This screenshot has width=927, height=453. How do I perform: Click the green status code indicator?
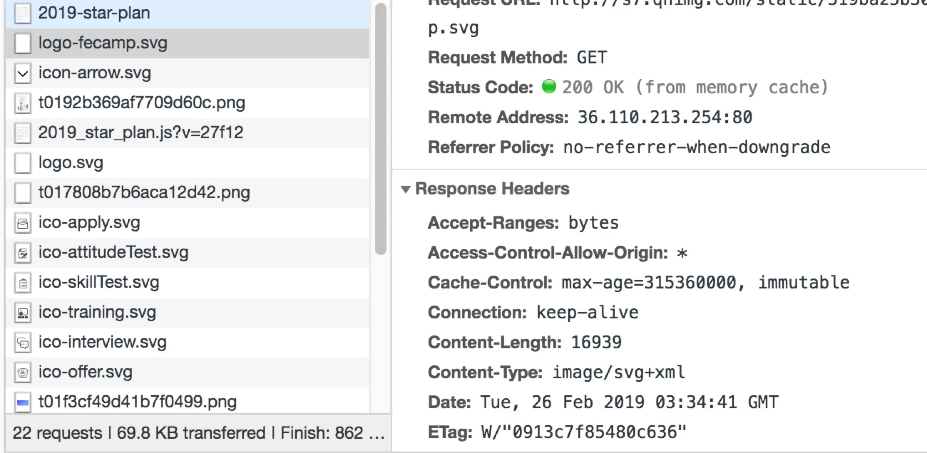[x=549, y=87]
